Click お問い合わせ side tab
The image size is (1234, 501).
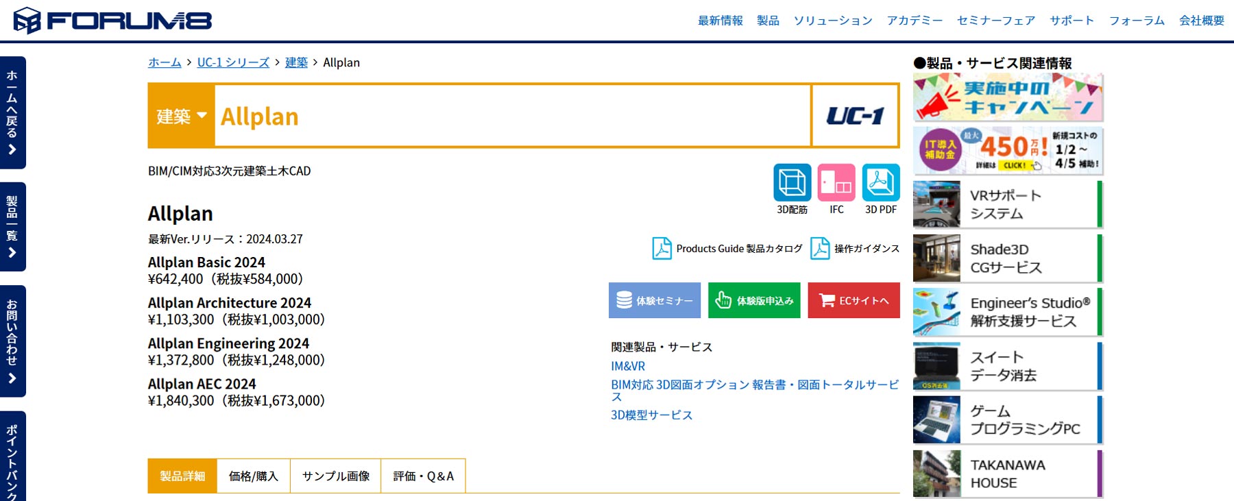(12, 341)
